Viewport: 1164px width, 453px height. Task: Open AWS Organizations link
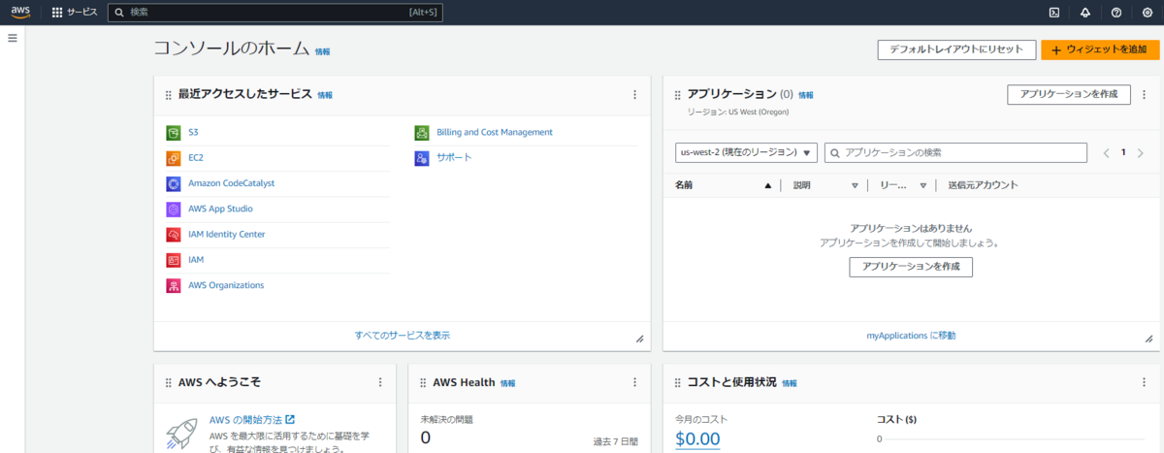pyautogui.click(x=226, y=285)
